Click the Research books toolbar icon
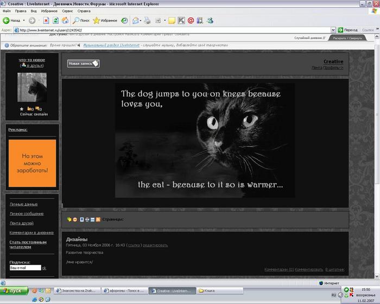 click(x=200, y=21)
